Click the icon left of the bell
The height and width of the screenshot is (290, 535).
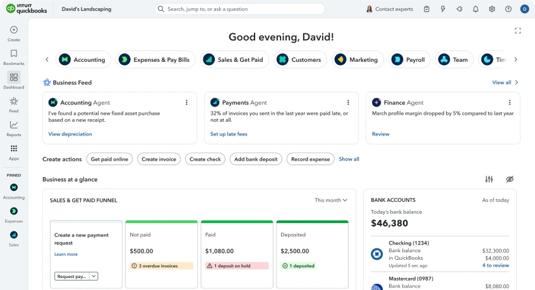pyautogui.click(x=459, y=9)
